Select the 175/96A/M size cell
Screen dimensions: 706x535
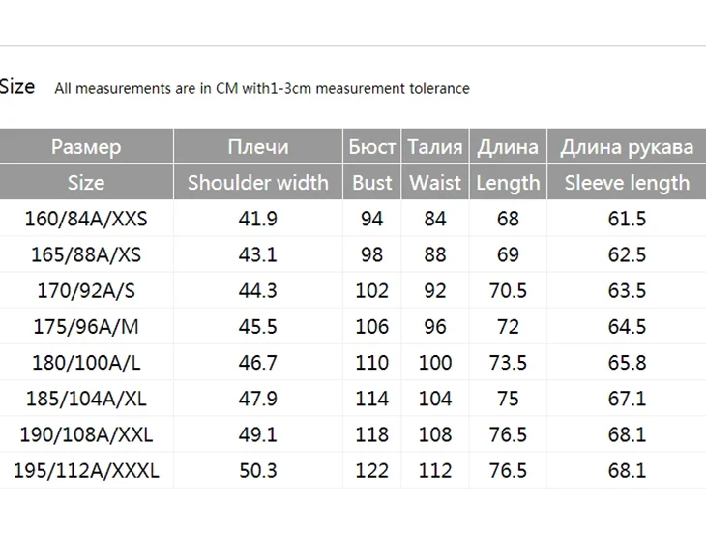[x=86, y=327]
